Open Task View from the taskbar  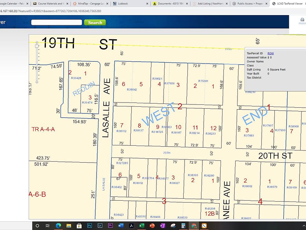coord(47,226)
